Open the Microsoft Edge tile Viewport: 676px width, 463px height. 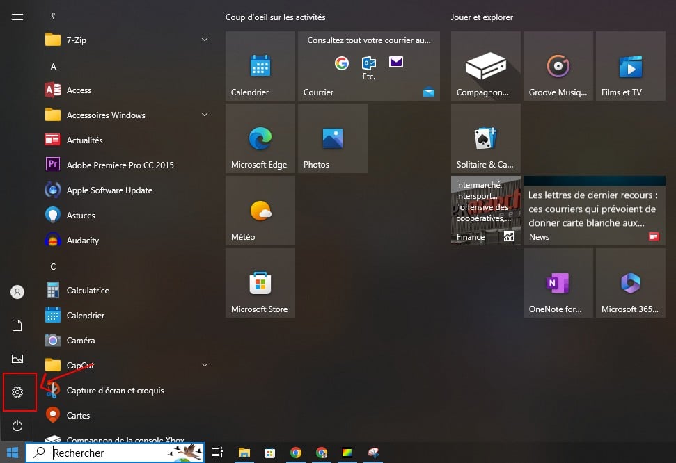tap(260, 138)
